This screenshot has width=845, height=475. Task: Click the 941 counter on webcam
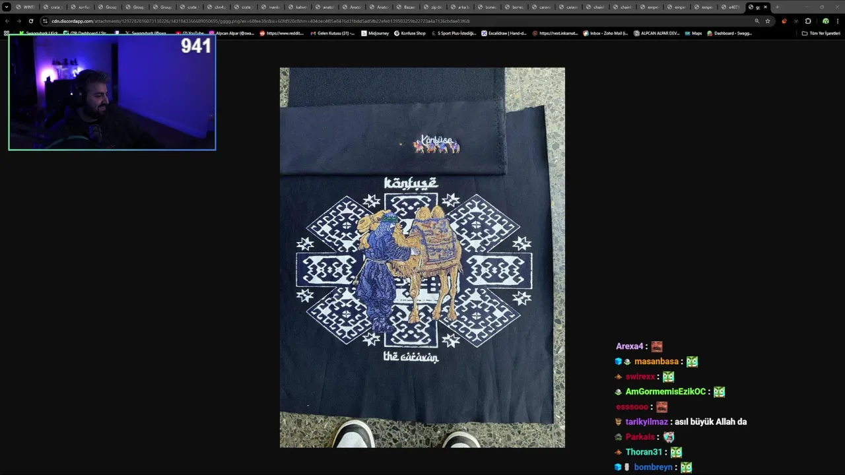point(196,46)
